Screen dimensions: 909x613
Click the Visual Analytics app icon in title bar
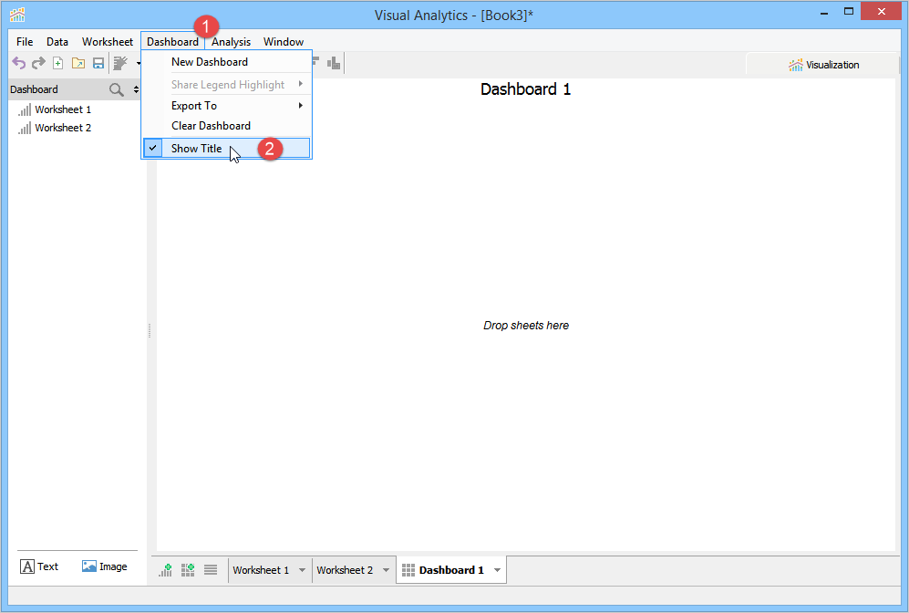click(17, 15)
